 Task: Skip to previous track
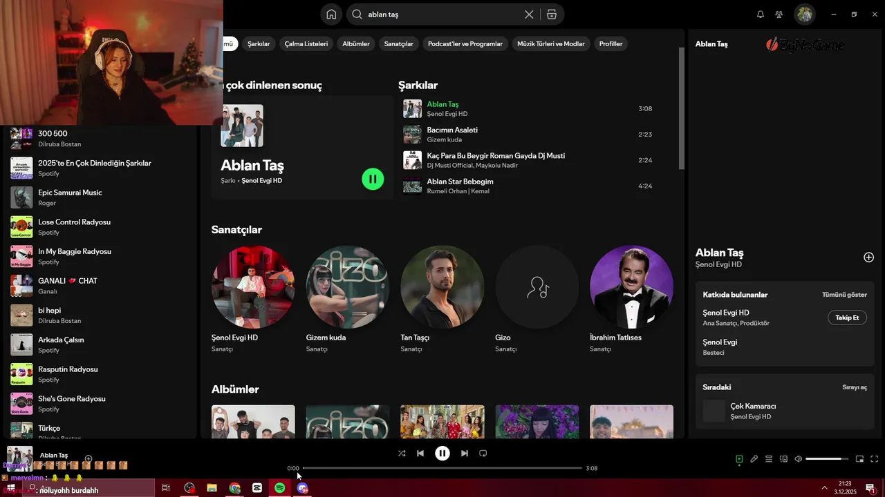pos(420,454)
